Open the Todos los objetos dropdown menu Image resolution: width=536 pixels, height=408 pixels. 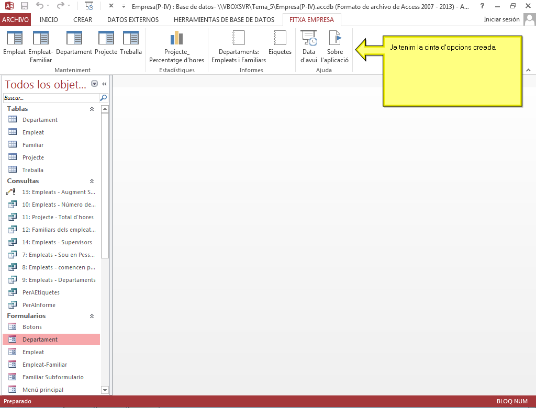tap(95, 84)
